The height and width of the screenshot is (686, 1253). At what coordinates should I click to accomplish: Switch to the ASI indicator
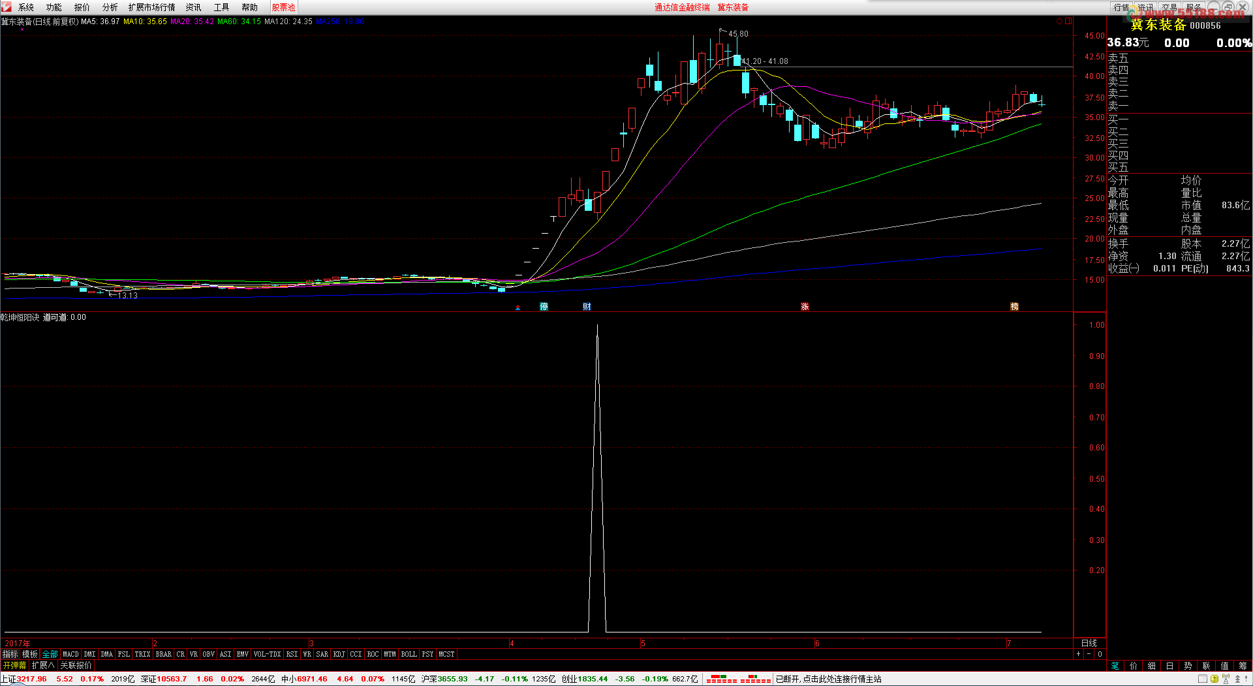(x=225, y=654)
